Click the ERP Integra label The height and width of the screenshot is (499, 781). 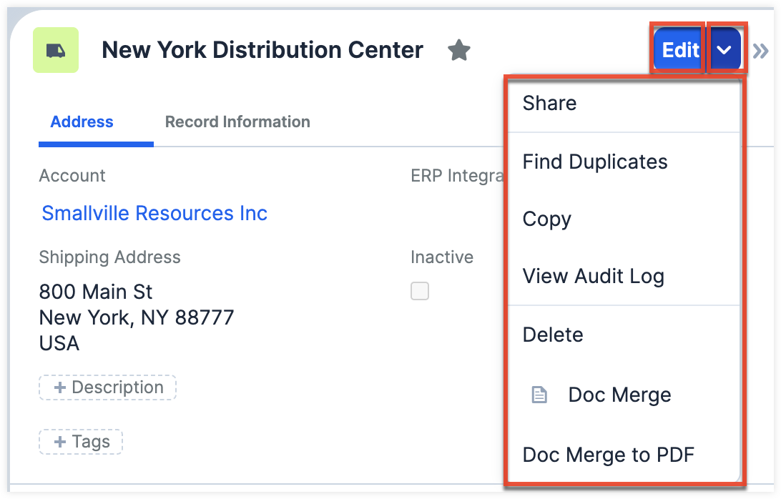coord(457,176)
